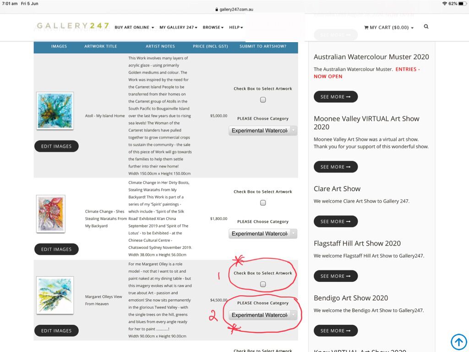Expand the Browse menu

pos(213,27)
